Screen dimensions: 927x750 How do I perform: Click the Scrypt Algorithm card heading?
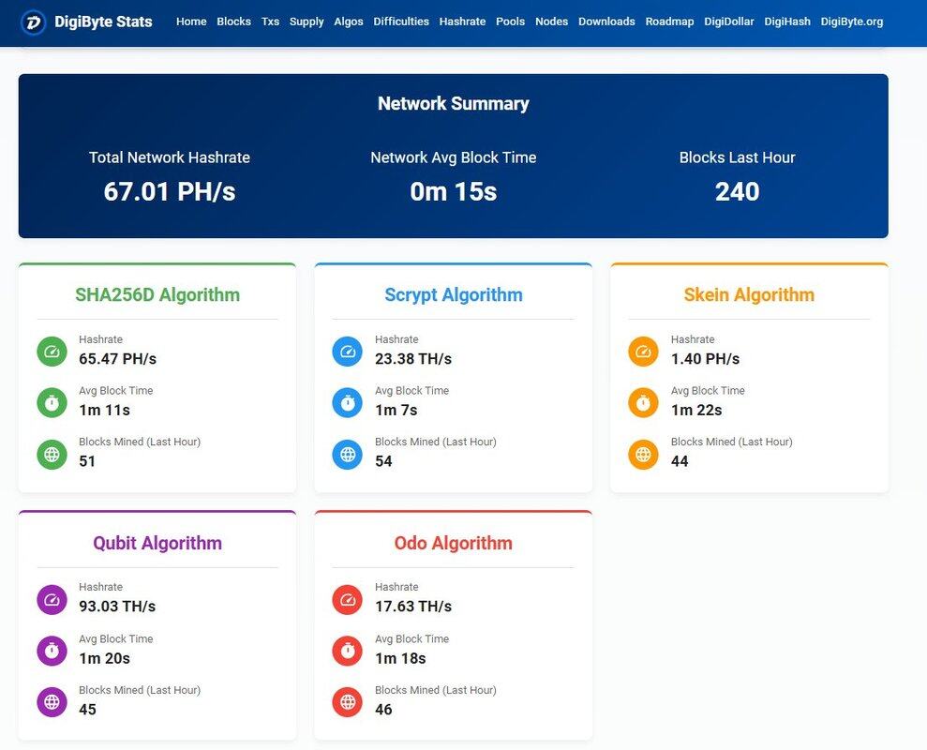click(x=453, y=295)
